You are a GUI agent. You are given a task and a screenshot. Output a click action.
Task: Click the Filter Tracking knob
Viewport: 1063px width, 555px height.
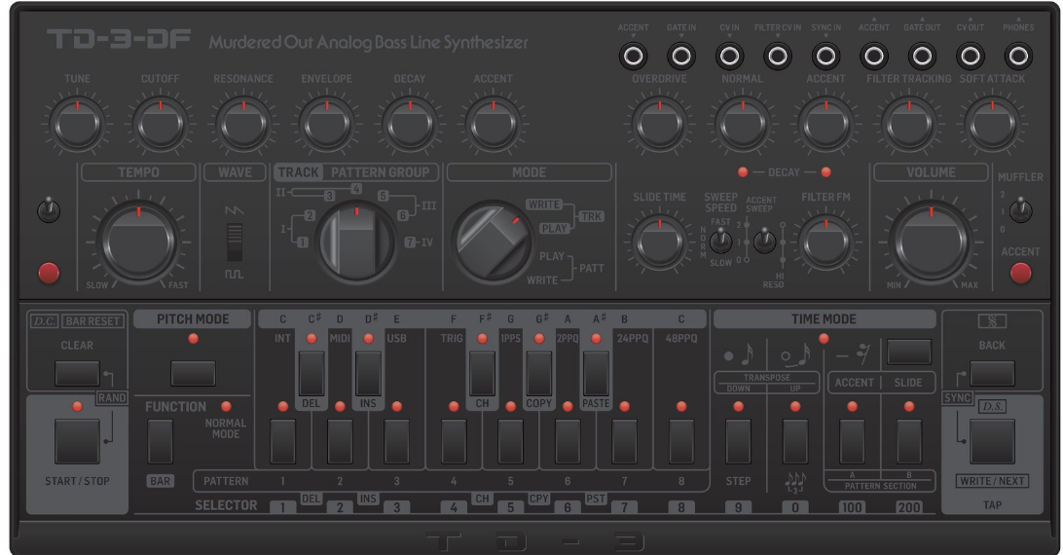pos(909,125)
